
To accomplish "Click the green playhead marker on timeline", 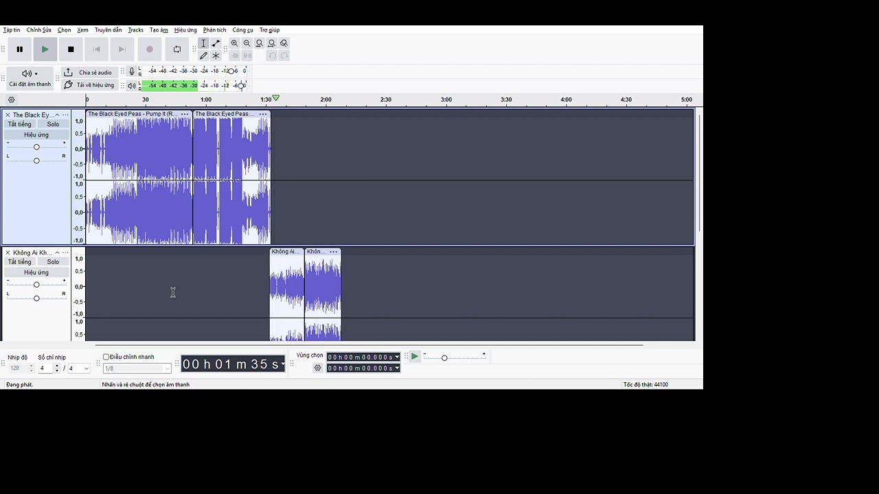I will 275,99.
